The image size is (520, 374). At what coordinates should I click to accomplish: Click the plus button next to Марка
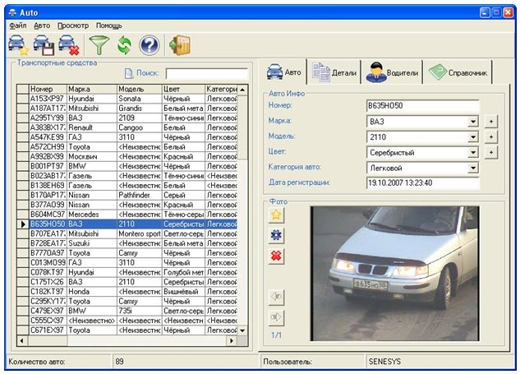pos(490,122)
